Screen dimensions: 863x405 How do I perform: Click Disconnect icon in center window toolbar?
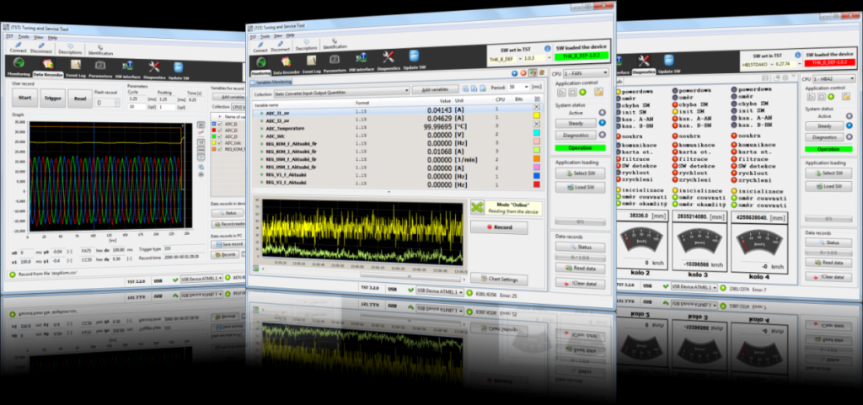click(x=279, y=45)
